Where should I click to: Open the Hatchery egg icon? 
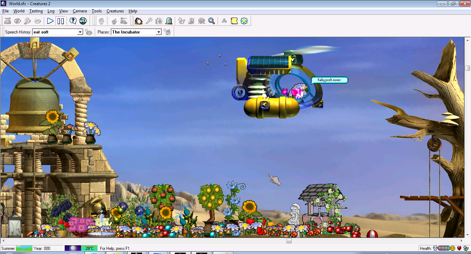[139, 21]
